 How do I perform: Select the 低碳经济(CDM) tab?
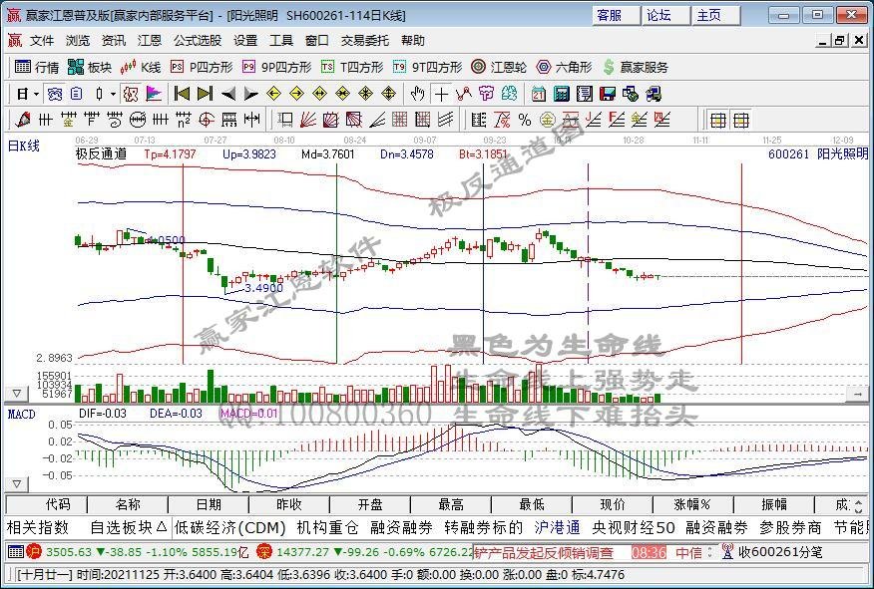[229, 527]
